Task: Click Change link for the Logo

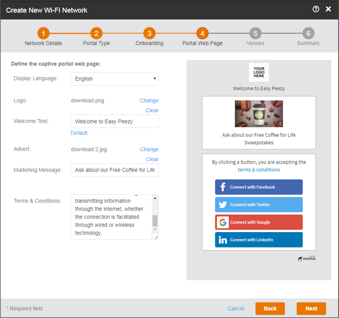Action: click(x=149, y=101)
